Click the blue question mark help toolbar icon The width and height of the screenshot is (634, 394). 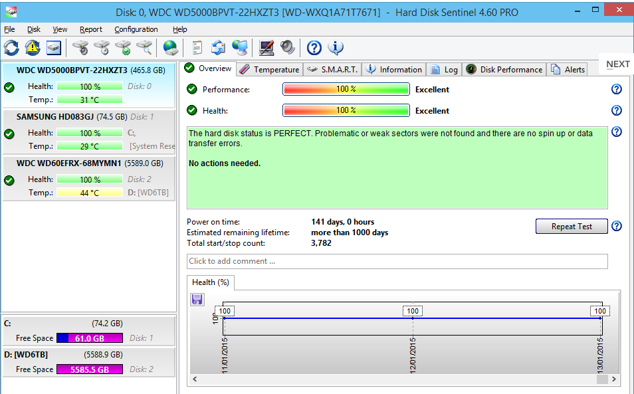(x=314, y=48)
